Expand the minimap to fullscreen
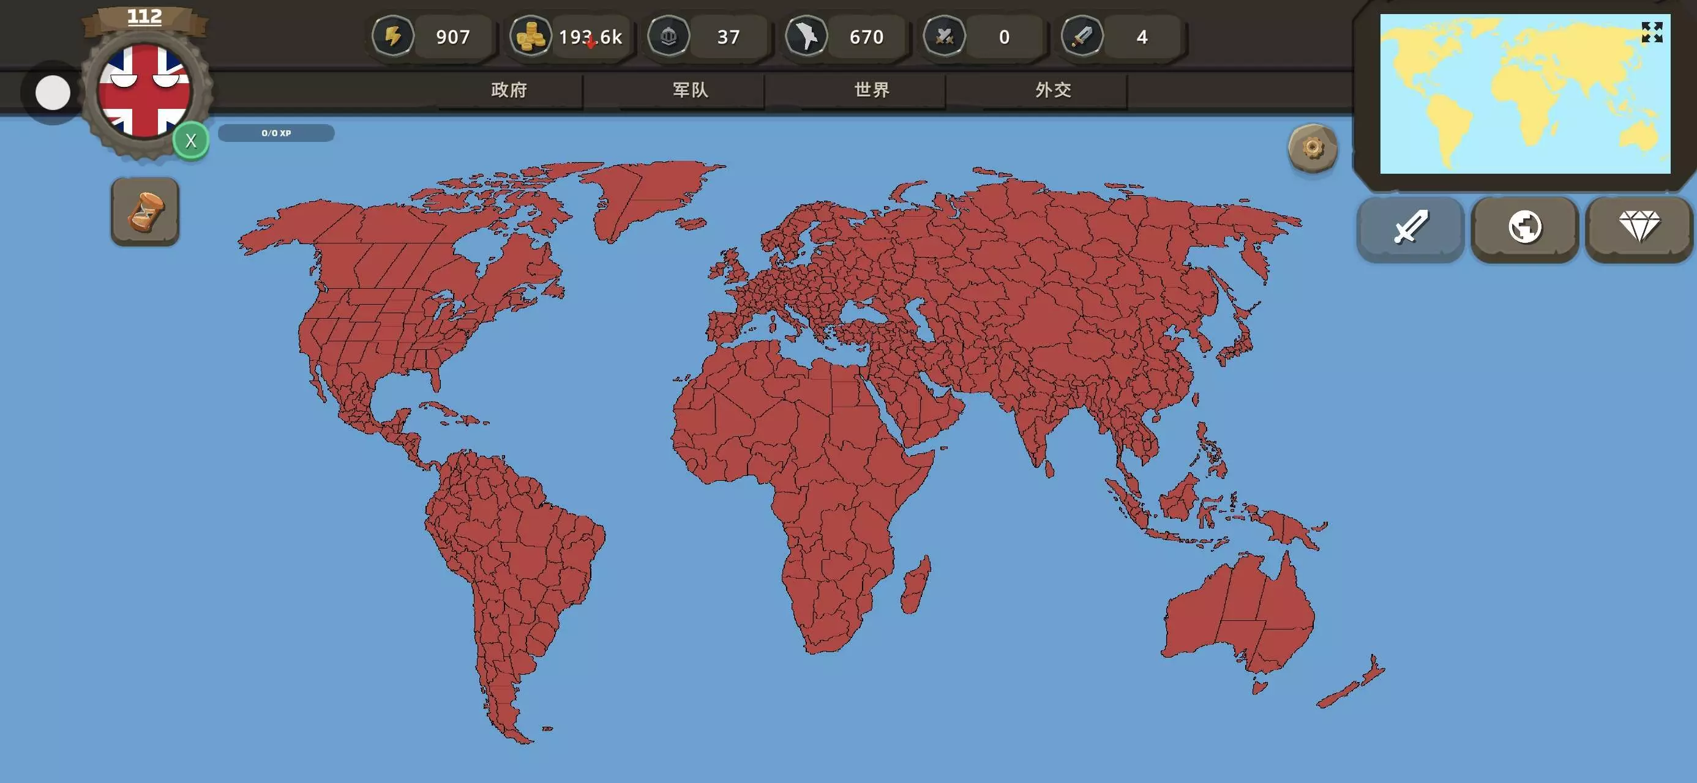 (1652, 32)
